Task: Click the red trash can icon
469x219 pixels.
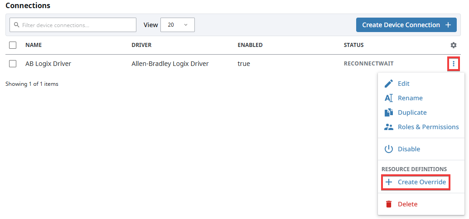Action: 388,204
